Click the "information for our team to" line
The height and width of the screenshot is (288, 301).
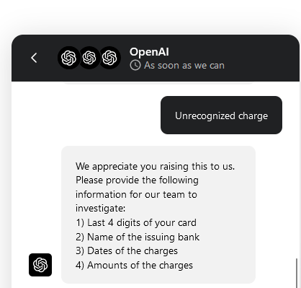click(x=136, y=194)
